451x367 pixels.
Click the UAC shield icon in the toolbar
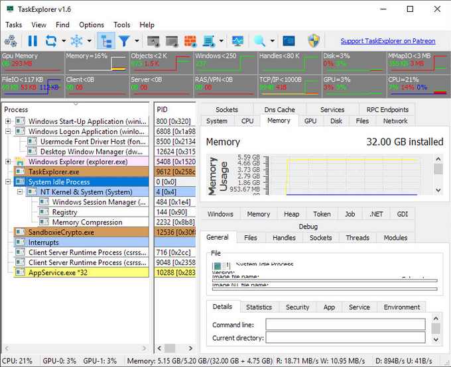pos(314,41)
